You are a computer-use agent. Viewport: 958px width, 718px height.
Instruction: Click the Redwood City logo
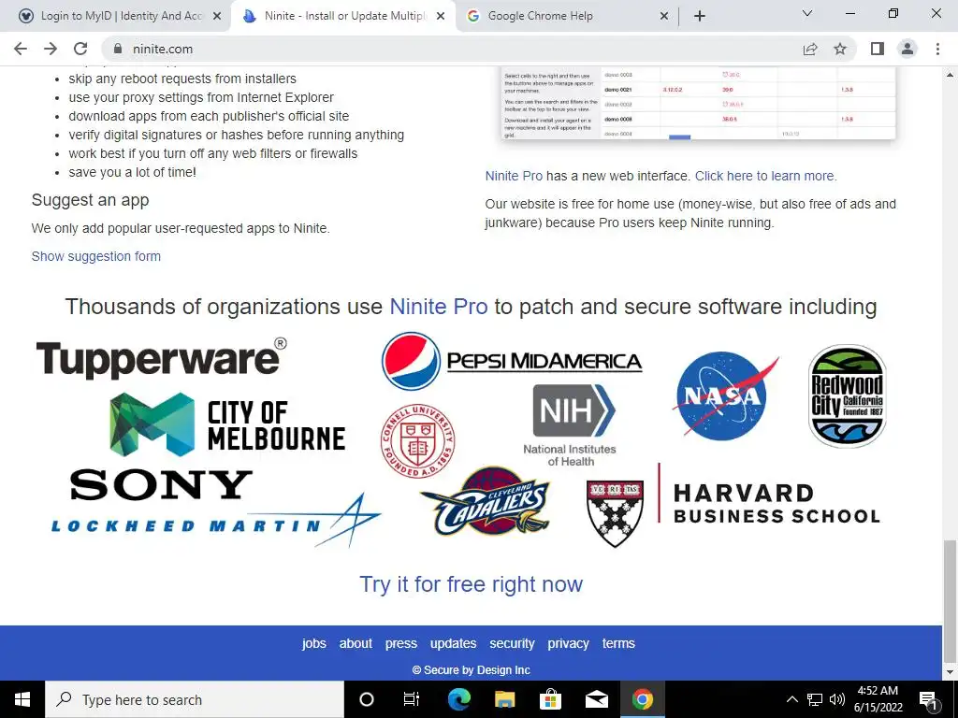click(x=848, y=395)
